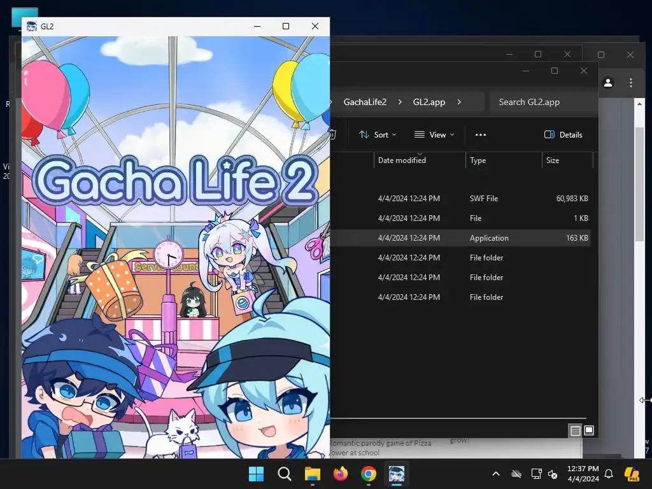Image resolution: width=652 pixels, height=489 pixels.
Task: Expand the chevron after GachaLife2 breadcrumb
Action: point(400,103)
